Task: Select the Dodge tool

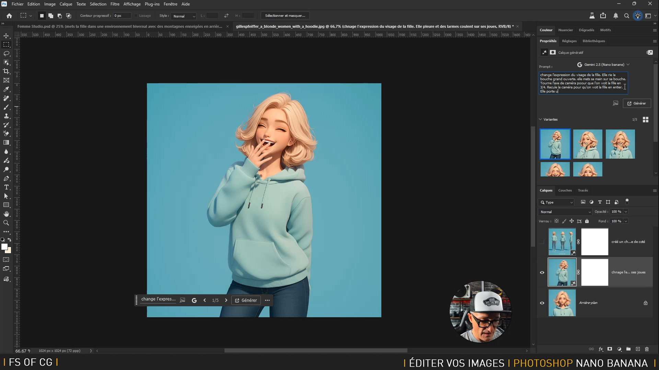Action: [6, 169]
